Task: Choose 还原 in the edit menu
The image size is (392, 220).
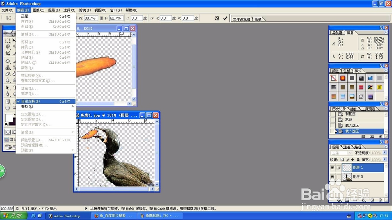Action: click(x=45, y=16)
